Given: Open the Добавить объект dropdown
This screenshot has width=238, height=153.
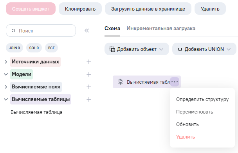Looking at the screenshot, I should [x=137, y=49].
